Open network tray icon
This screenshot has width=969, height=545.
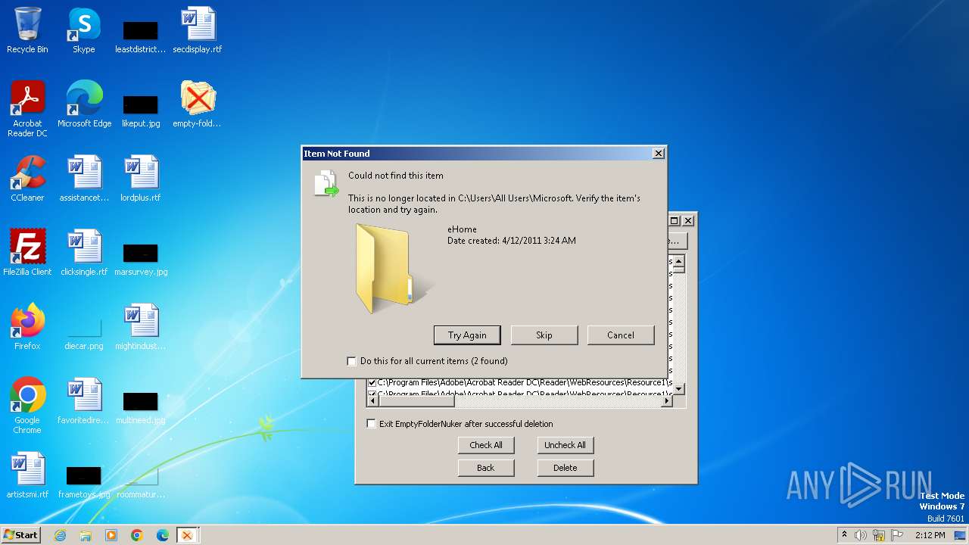point(879,535)
